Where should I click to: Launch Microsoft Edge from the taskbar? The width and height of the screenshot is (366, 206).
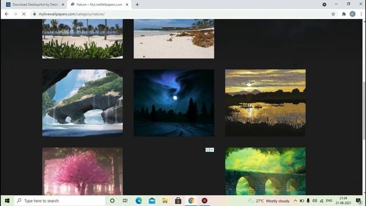(138, 201)
